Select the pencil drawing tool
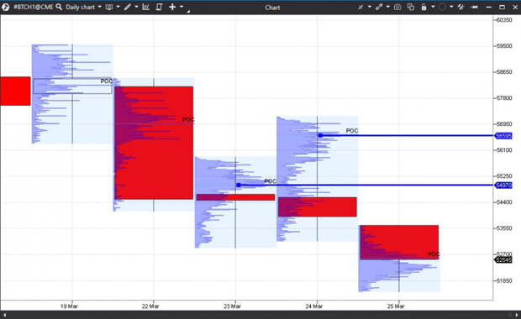 (127, 7)
